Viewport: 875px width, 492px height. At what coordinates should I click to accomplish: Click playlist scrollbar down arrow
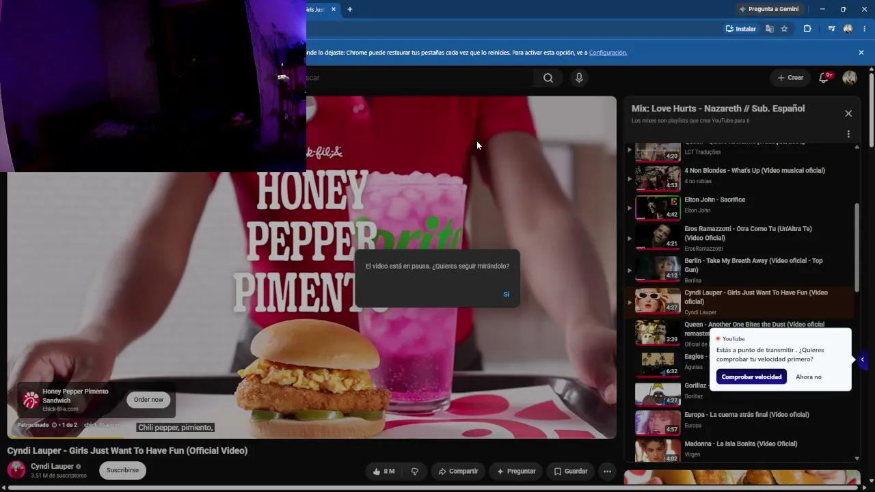pos(857,459)
